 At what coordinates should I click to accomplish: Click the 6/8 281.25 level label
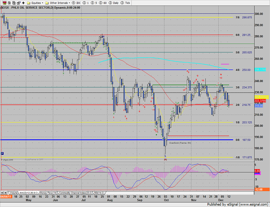point(243,35)
